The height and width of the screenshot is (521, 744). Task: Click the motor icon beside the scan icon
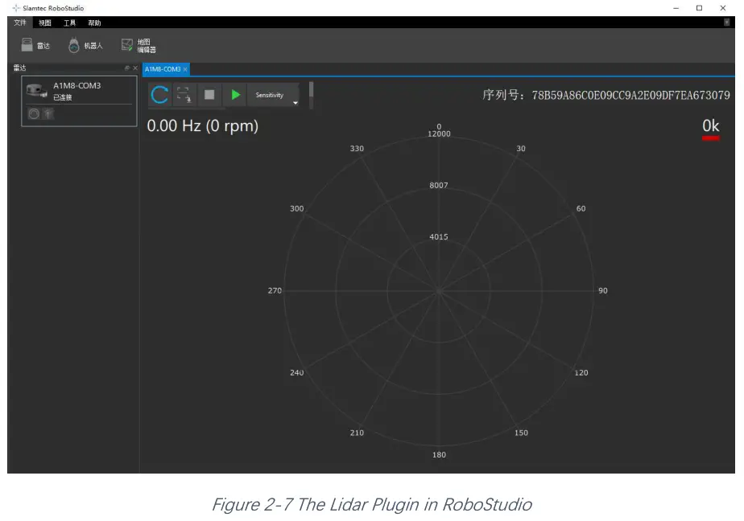click(x=48, y=113)
